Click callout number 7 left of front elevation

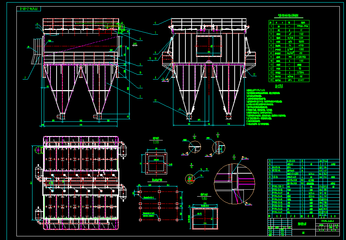pos(25,78)
